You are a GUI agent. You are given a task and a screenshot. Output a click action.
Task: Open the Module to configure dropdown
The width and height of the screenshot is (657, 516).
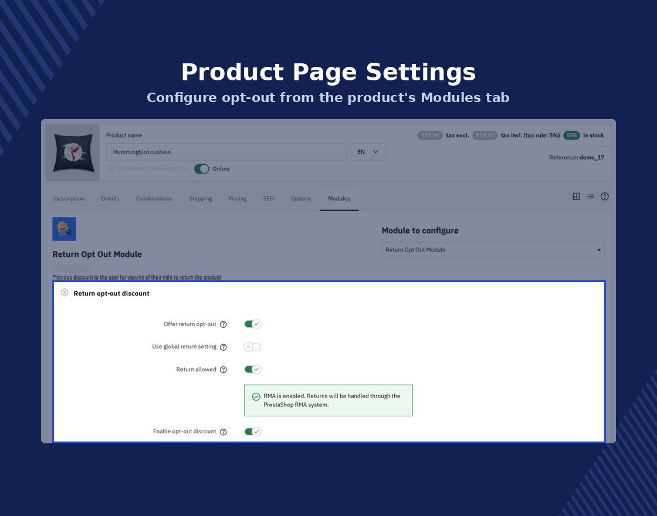click(493, 250)
